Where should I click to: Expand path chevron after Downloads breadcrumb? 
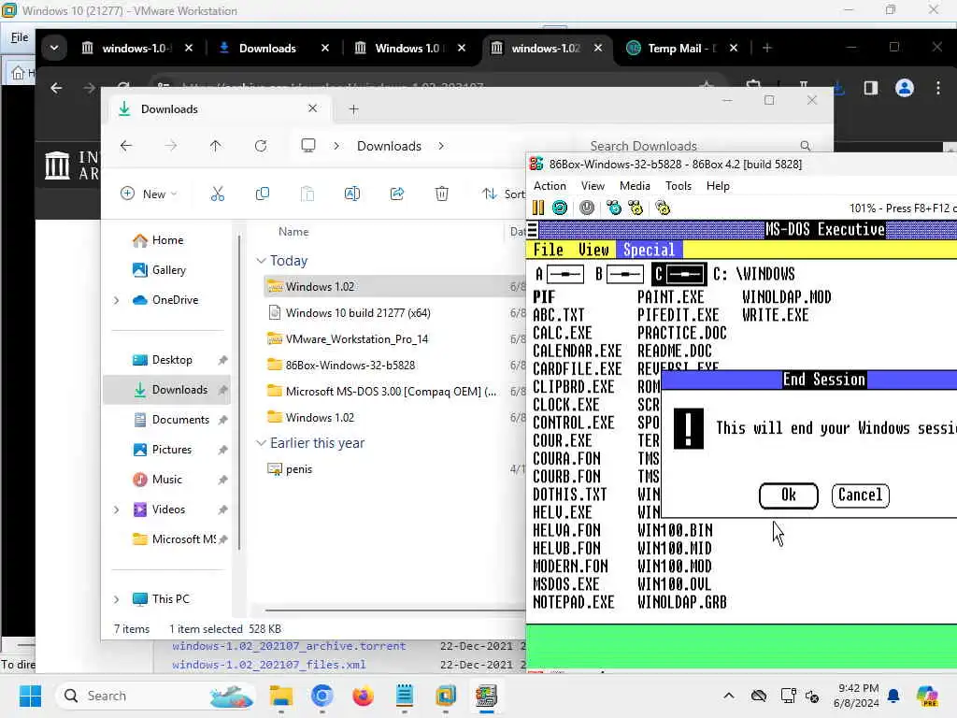pyautogui.click(x=441, y=146)
